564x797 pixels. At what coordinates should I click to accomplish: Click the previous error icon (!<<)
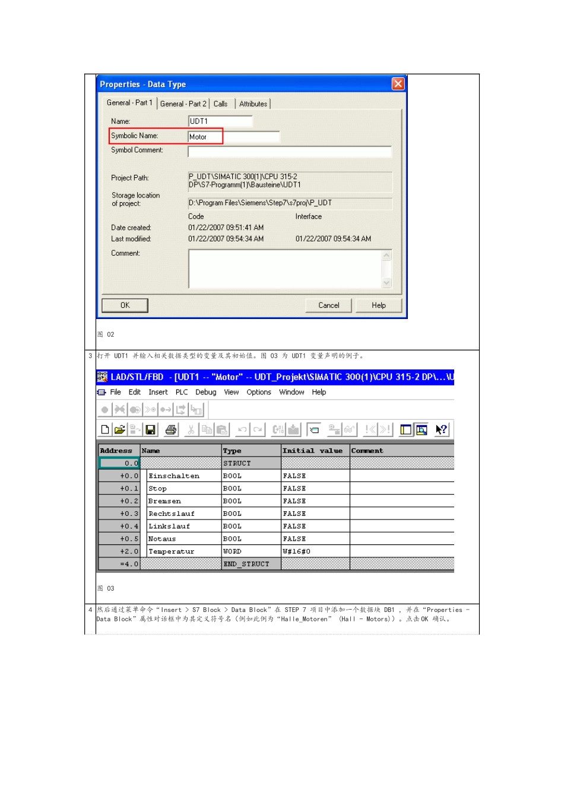[x=370, y=430]
